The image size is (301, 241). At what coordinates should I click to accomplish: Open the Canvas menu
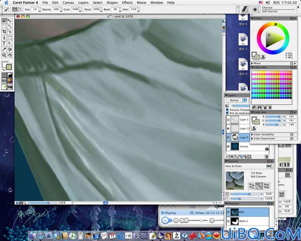tap(68, 3)
